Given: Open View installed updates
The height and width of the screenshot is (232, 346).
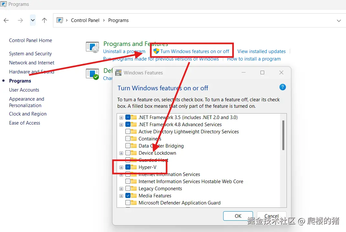Looking at the screenshot, I should pyautogui.click(x=261, y=51).
